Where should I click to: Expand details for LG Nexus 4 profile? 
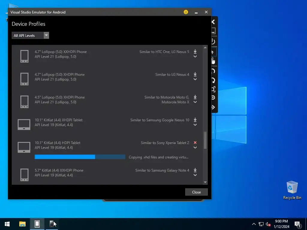click(195, 79)
